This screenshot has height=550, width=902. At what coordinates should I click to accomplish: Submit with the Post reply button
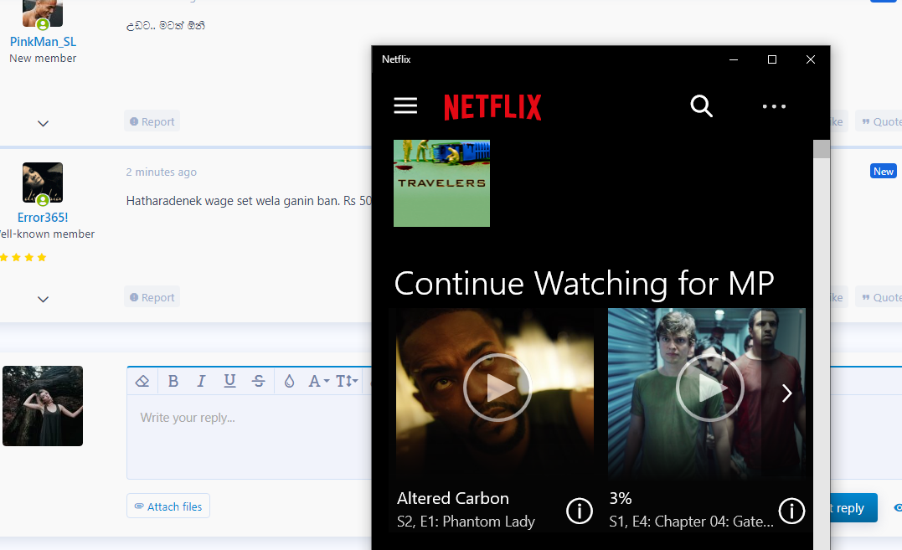853,508
